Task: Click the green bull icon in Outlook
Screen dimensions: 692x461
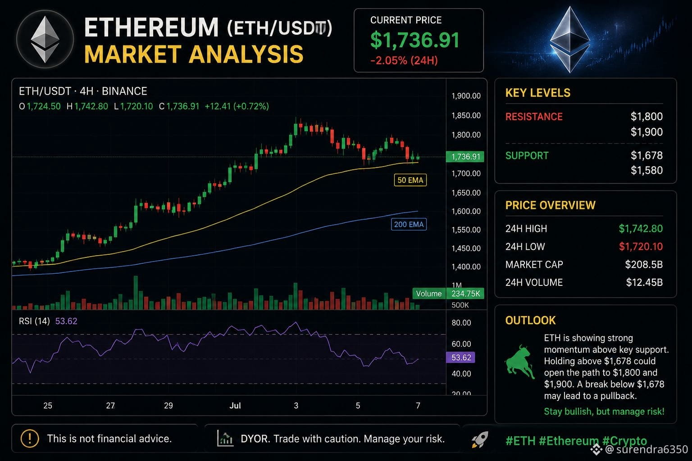Action: (520, 362)
